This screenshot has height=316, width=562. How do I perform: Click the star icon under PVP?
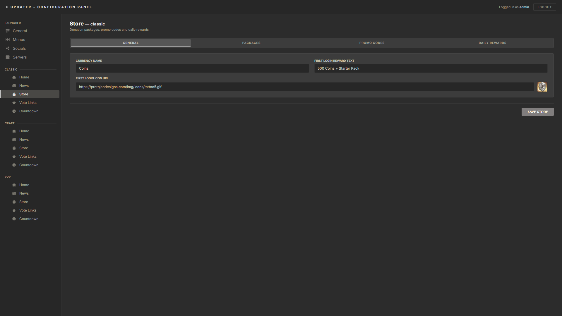[14, 210]
